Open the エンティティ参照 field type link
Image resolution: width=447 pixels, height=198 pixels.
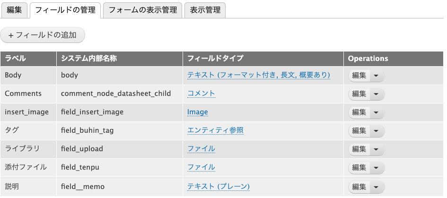(215, 130)
